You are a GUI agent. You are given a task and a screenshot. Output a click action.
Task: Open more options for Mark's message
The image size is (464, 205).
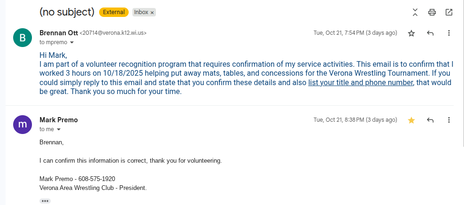click(449, 120)
